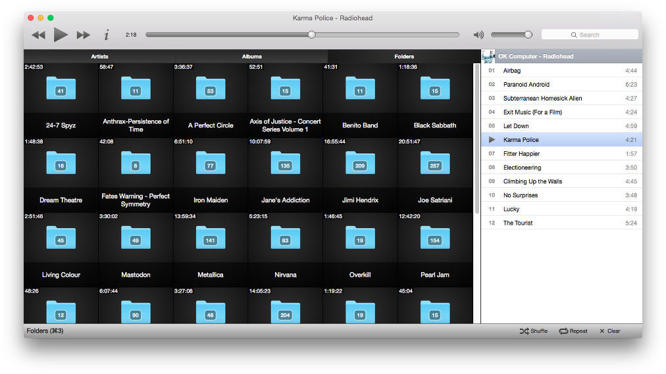Select the OK Computer - Radiohead header
The height and width of the screenshot is (374, 666).
[561, 57]
